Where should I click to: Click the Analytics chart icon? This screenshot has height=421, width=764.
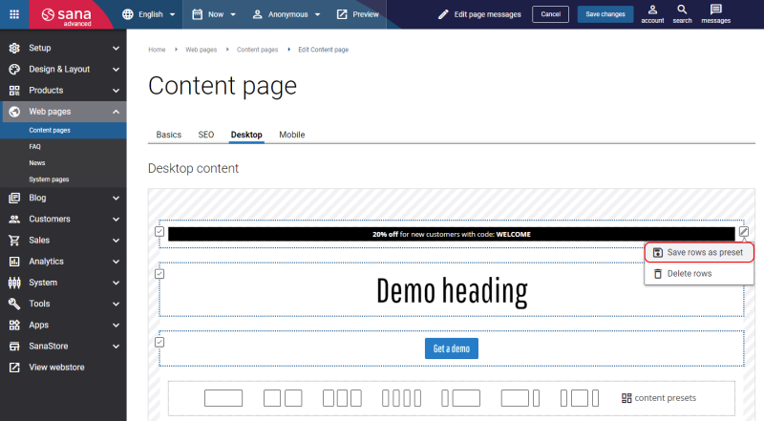coord(14,262)
